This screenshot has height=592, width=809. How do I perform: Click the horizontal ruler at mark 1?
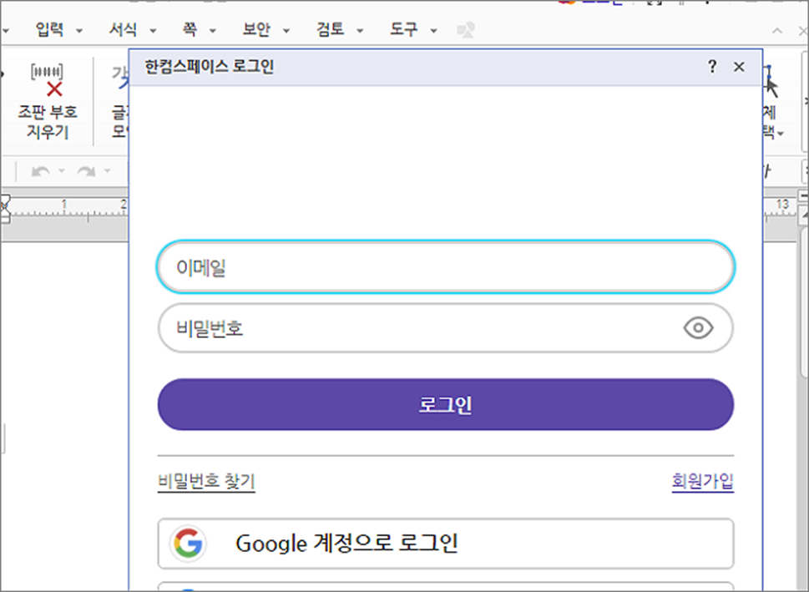(x=64, y=205)
